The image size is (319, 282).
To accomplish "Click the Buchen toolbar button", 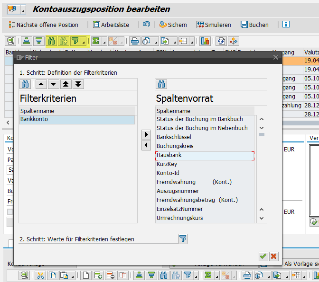I will tap(254, 25).
